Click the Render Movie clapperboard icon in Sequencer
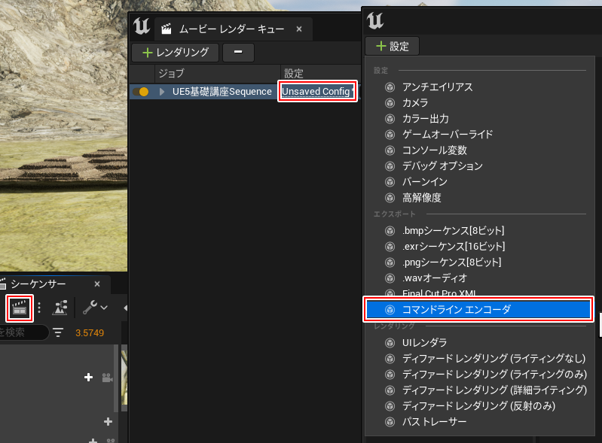 tap(19, 308)
